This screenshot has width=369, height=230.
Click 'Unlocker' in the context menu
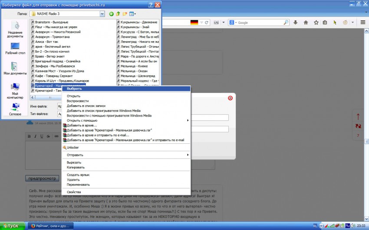click(x=73, y=147)
